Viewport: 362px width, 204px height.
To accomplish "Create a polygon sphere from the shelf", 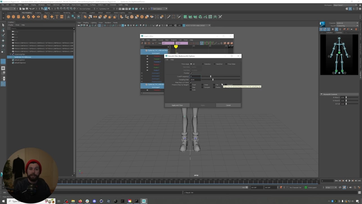I will 8,17.
